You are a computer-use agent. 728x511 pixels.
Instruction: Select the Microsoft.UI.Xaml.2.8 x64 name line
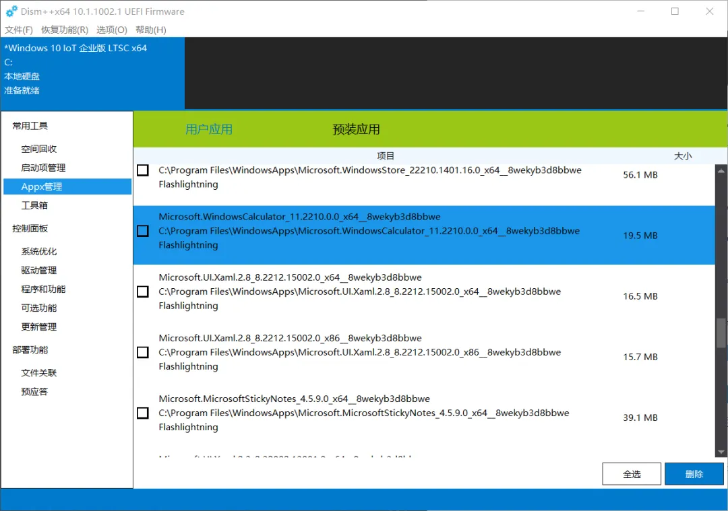(290, 277)
